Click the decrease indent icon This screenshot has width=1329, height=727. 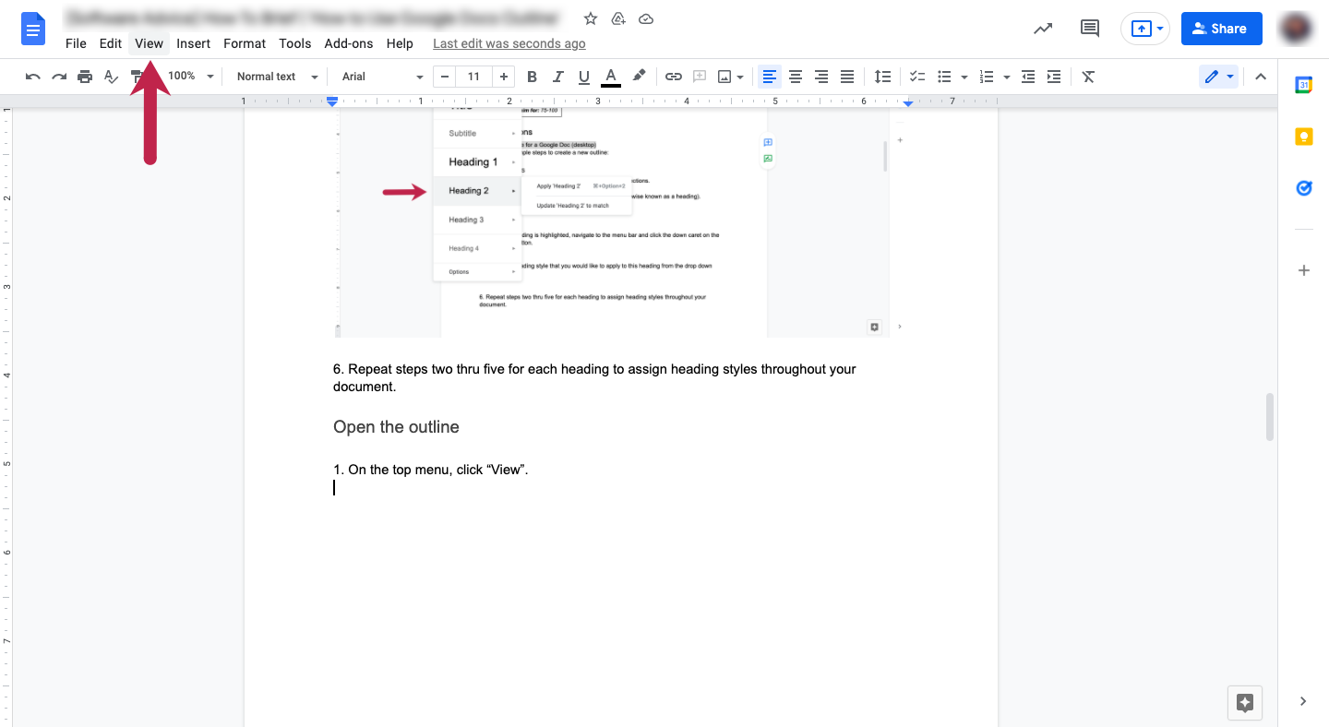click(x=1028, y=77)
